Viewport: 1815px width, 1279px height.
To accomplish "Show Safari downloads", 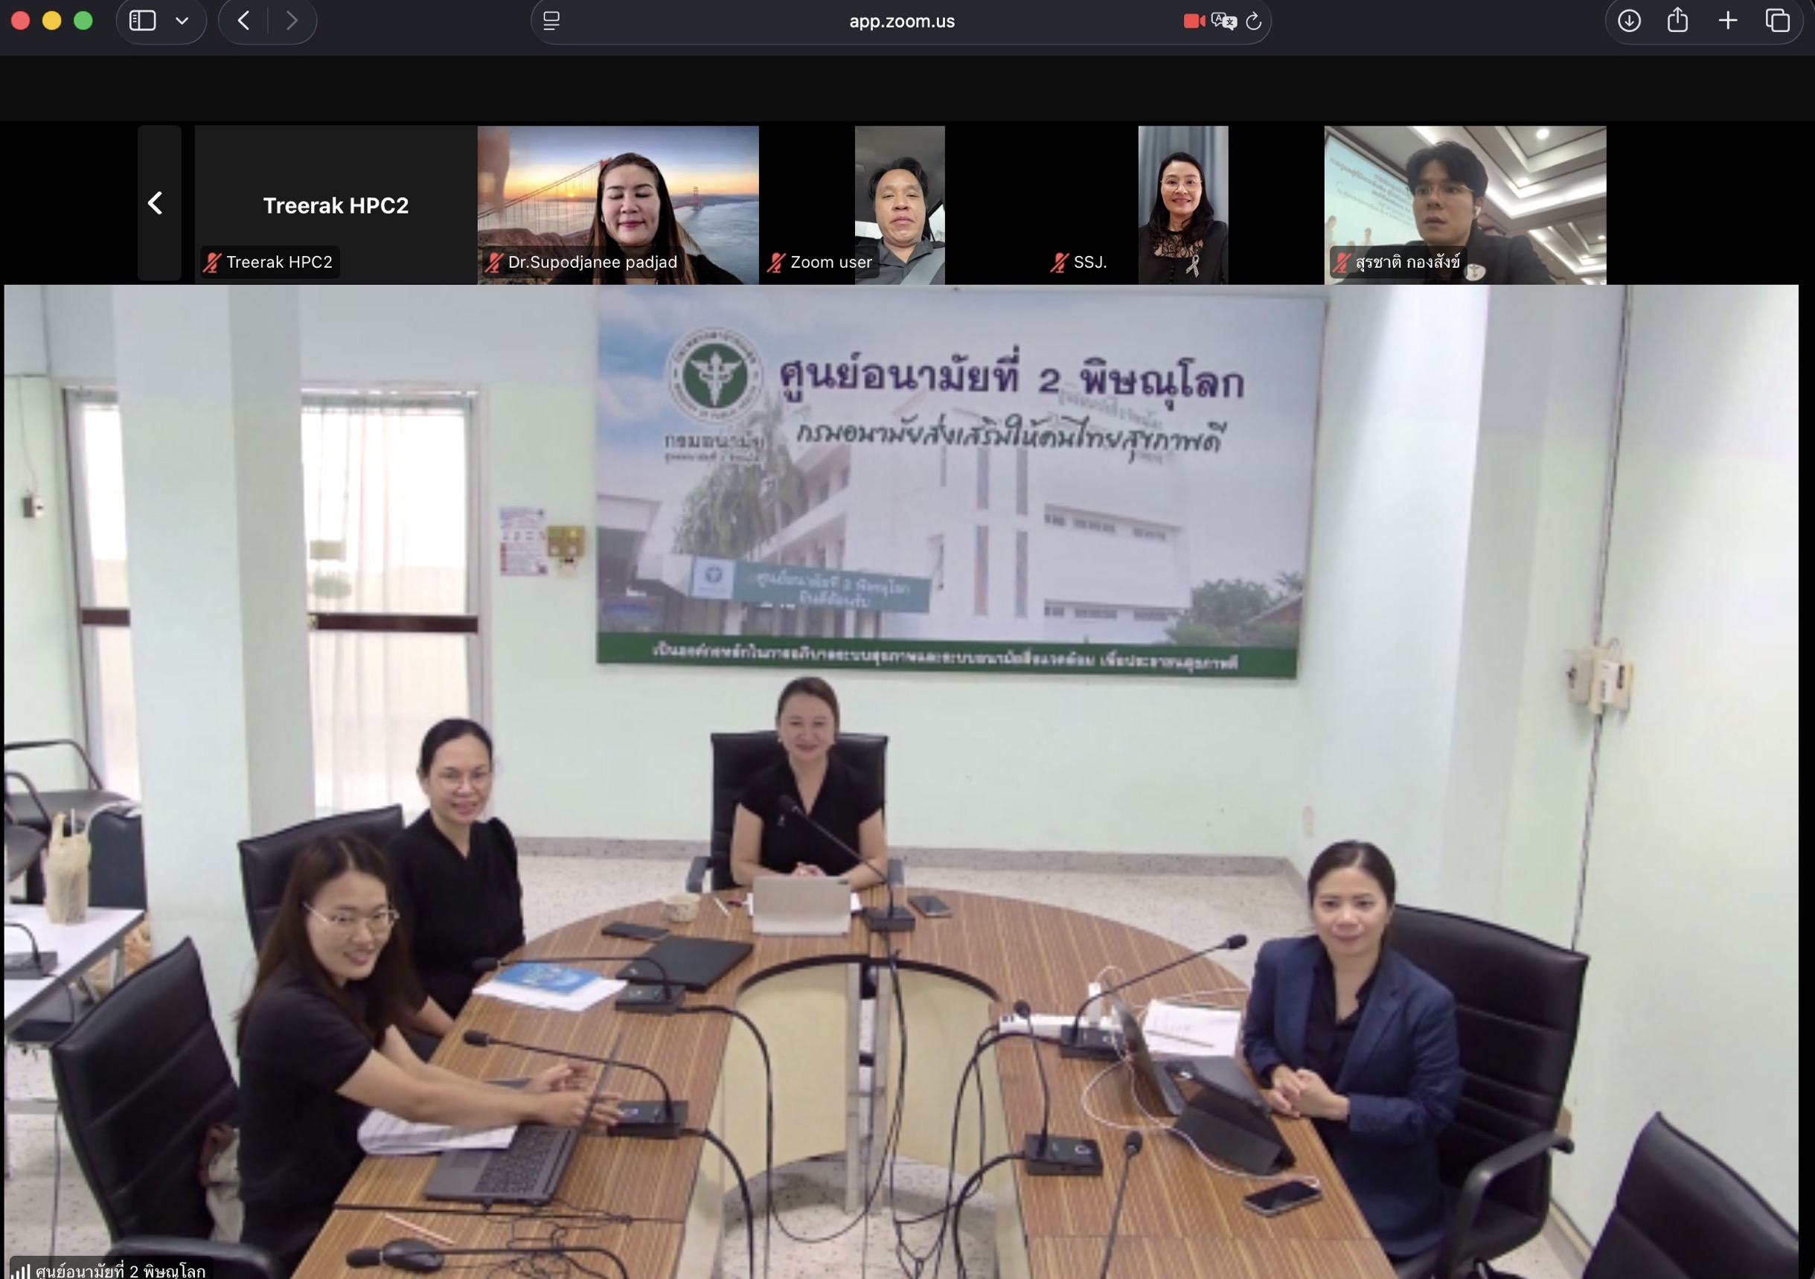I will (1629, 21).
